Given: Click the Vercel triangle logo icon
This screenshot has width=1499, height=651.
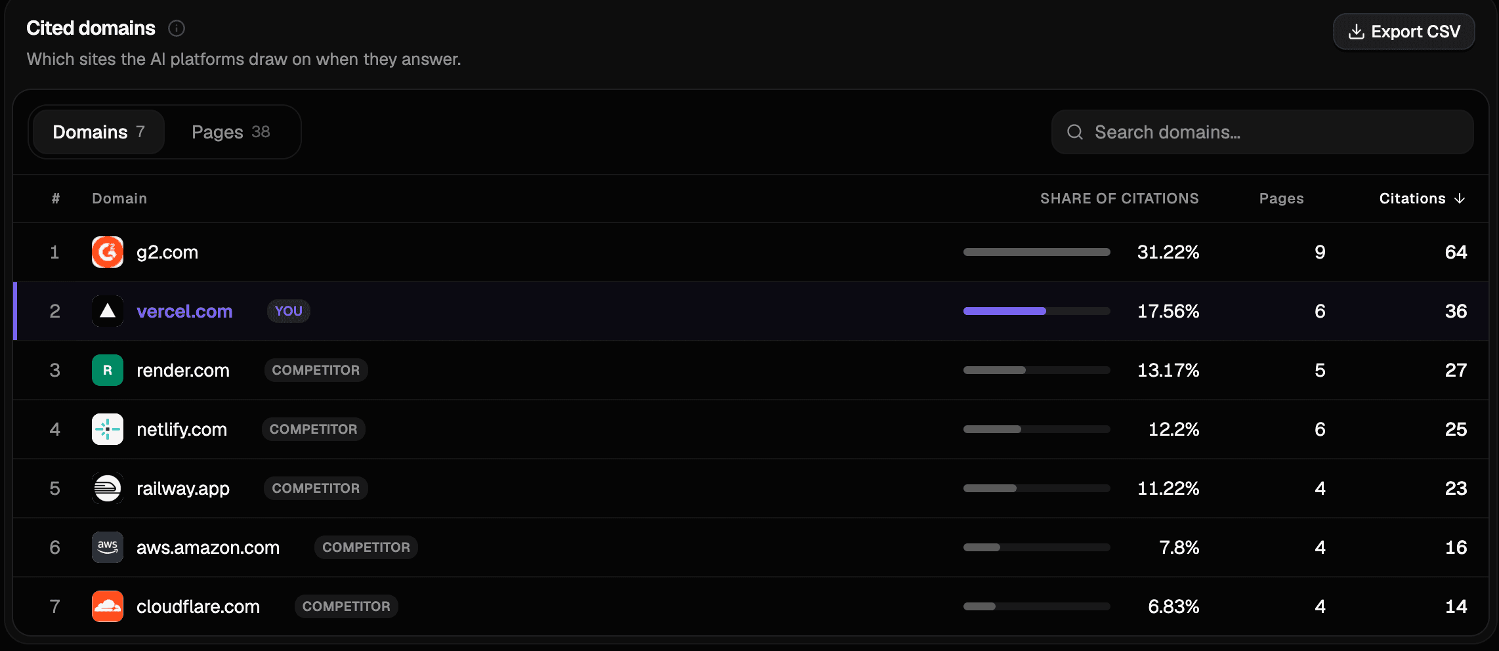Looking at the screenshot, I should tap(108, 311).
